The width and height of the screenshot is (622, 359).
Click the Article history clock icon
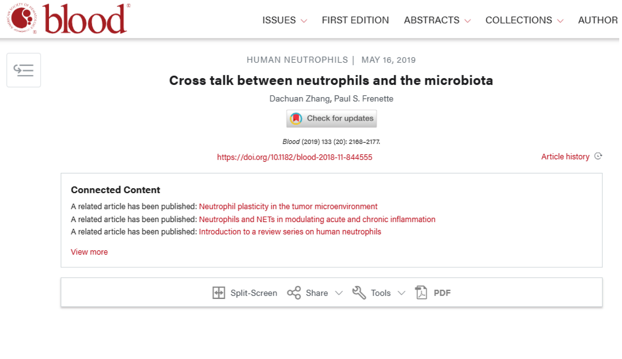[598, 156]
